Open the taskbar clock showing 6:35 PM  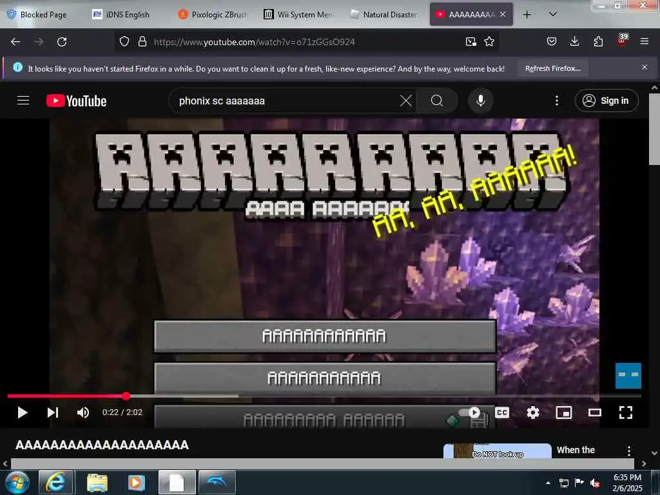tap(627, 483)
